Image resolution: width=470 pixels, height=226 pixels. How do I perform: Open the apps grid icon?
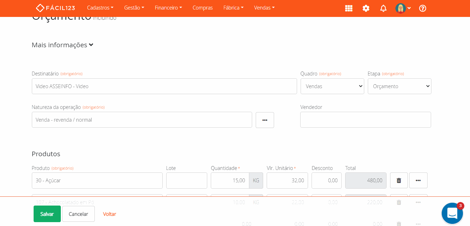[349, 8]
